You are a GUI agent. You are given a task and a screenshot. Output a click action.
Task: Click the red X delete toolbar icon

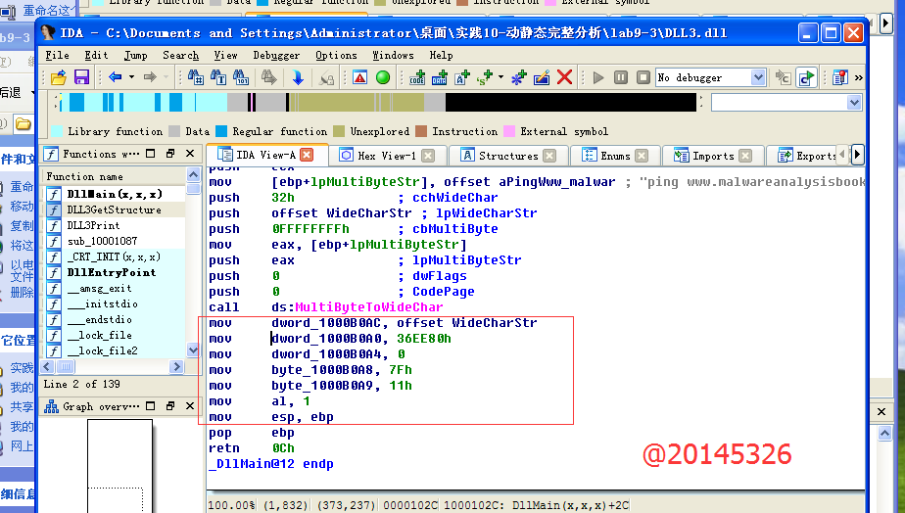click(x=565, y=77)
